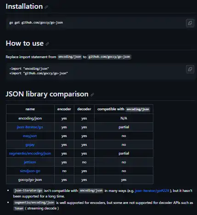This screenshot has width=197, height=215.
Task: Click the +import "github.com/goccy/go-json" line
Action: click(39, 73)
